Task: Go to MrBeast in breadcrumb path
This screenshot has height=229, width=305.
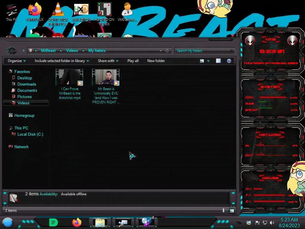Action: [48, 51]
